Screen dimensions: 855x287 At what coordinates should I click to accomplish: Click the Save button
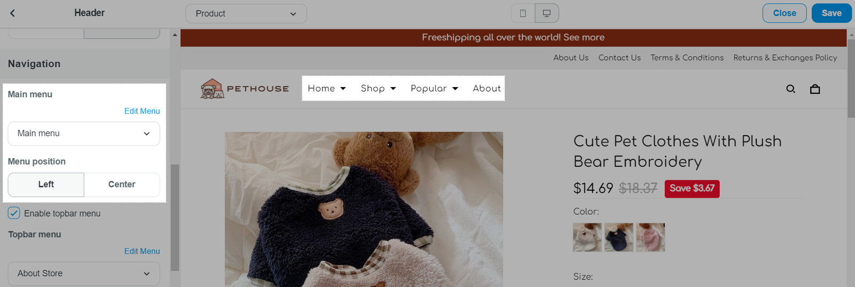tap(831, 13)
